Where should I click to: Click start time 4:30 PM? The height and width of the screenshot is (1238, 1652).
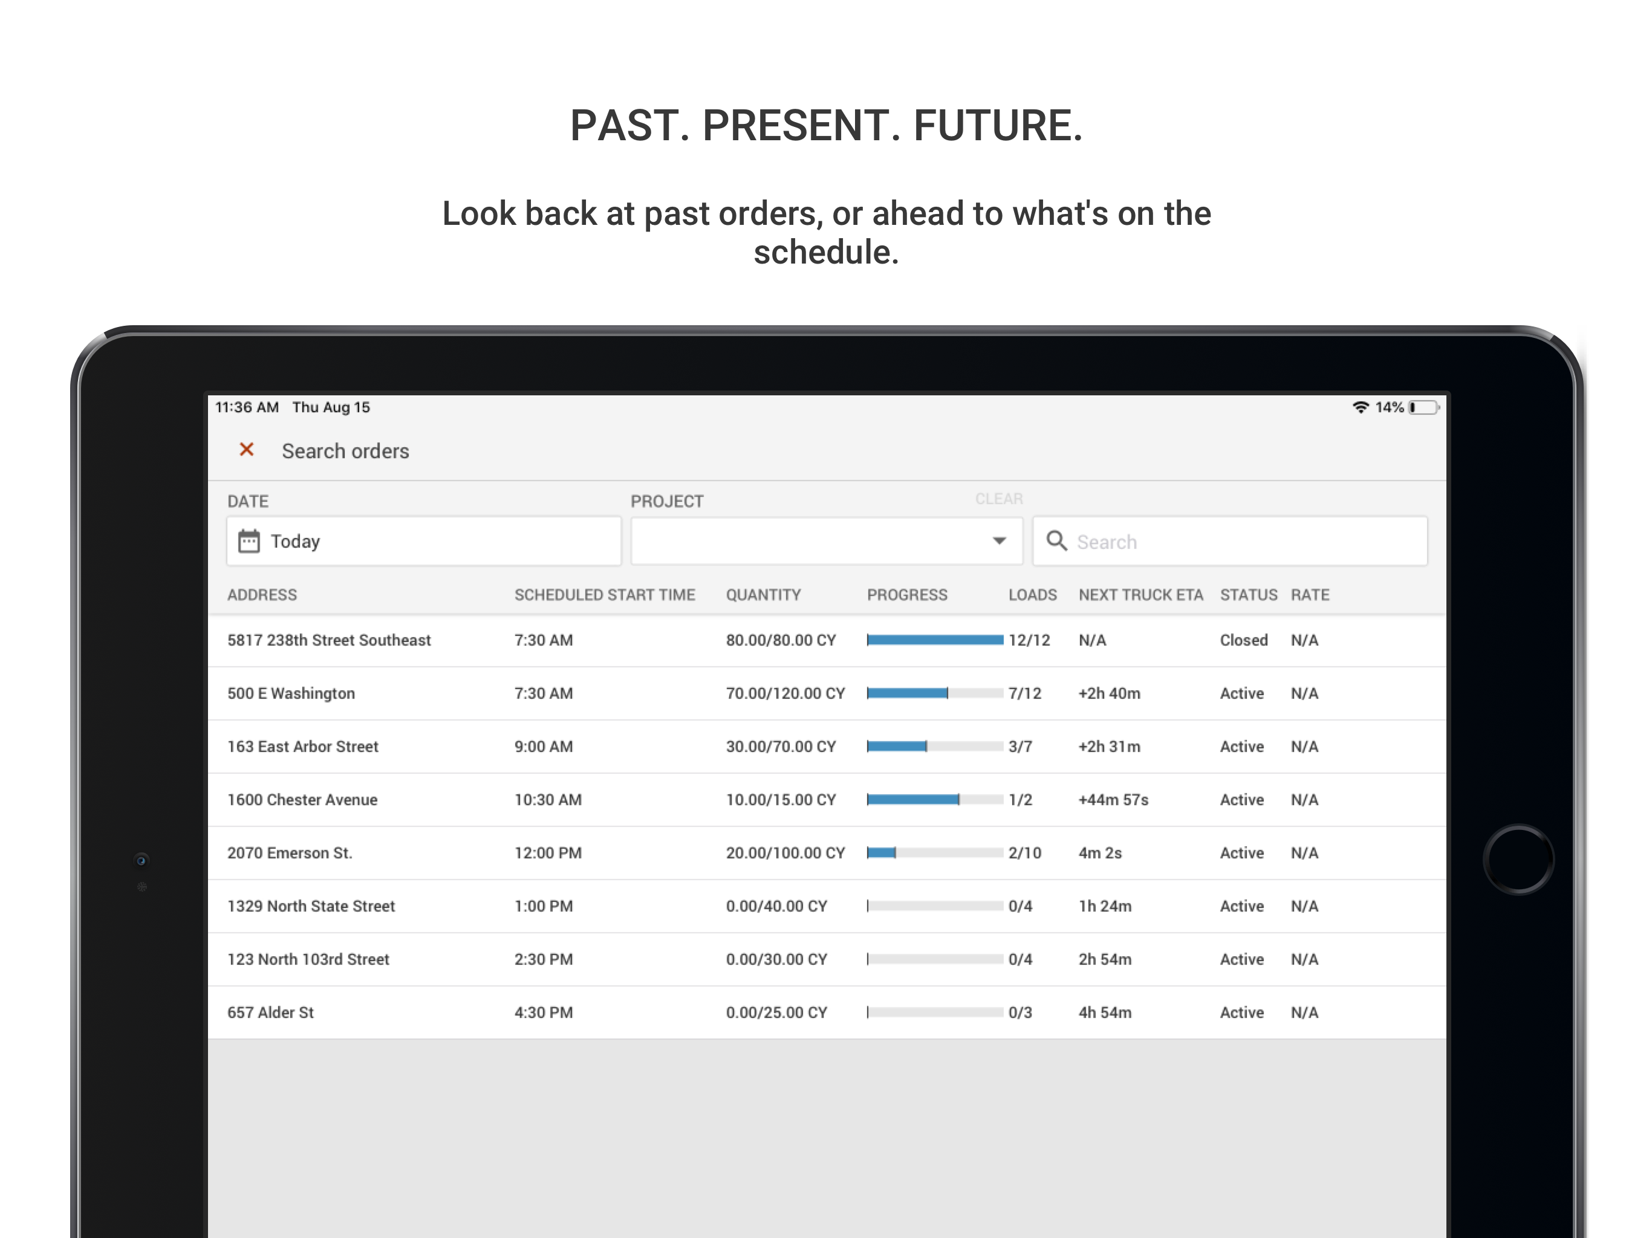pyautogui.click(x=543, y=1013)
